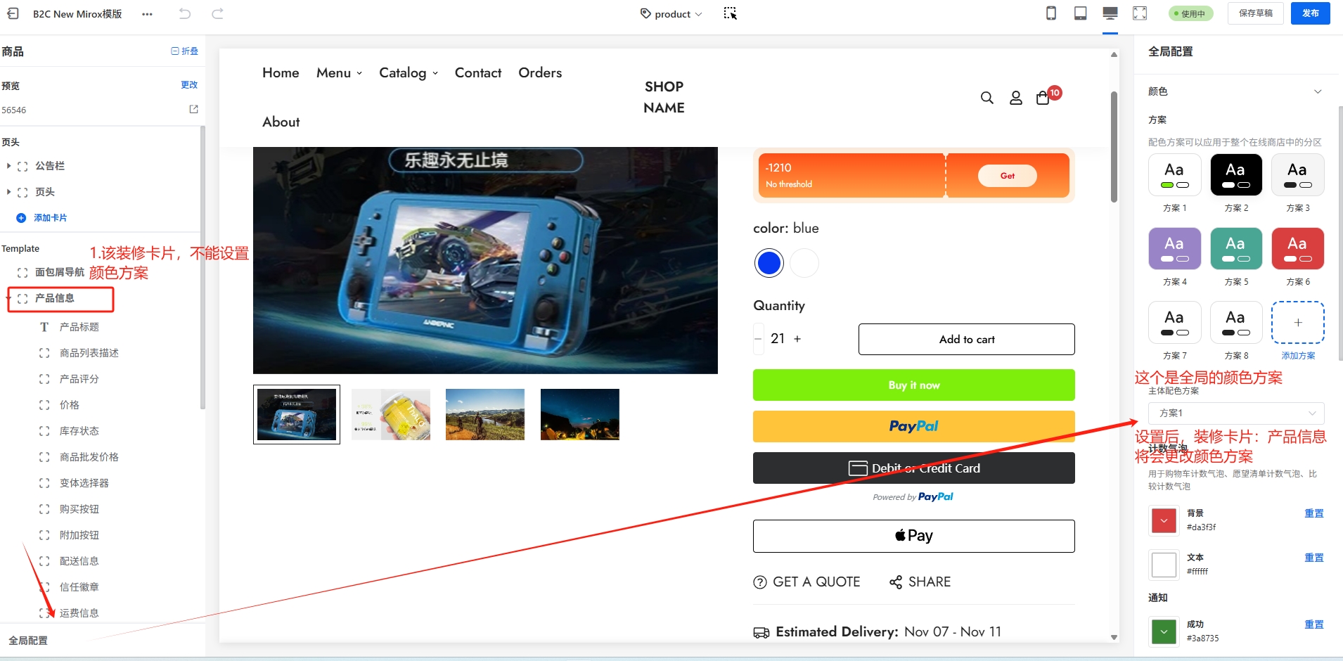Click the exit editor back icon
The image size is (1343, 661).
click(x=13, y=13)
